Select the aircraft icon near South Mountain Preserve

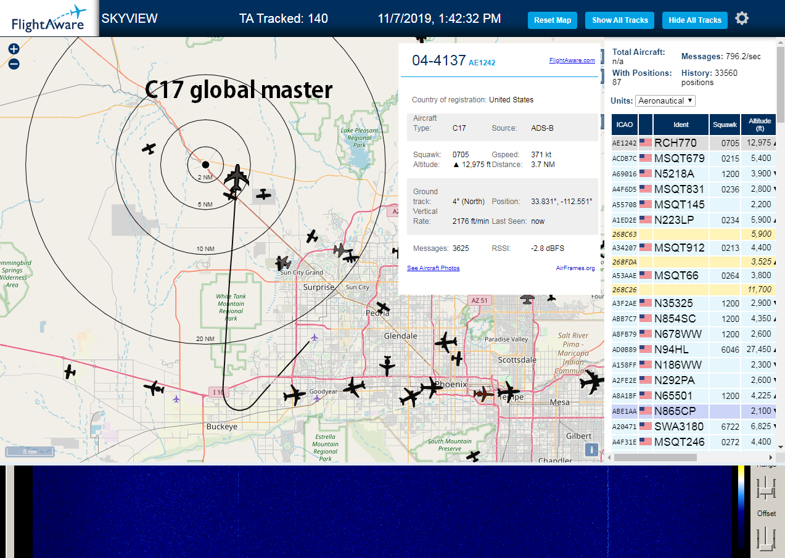[473, 456]
